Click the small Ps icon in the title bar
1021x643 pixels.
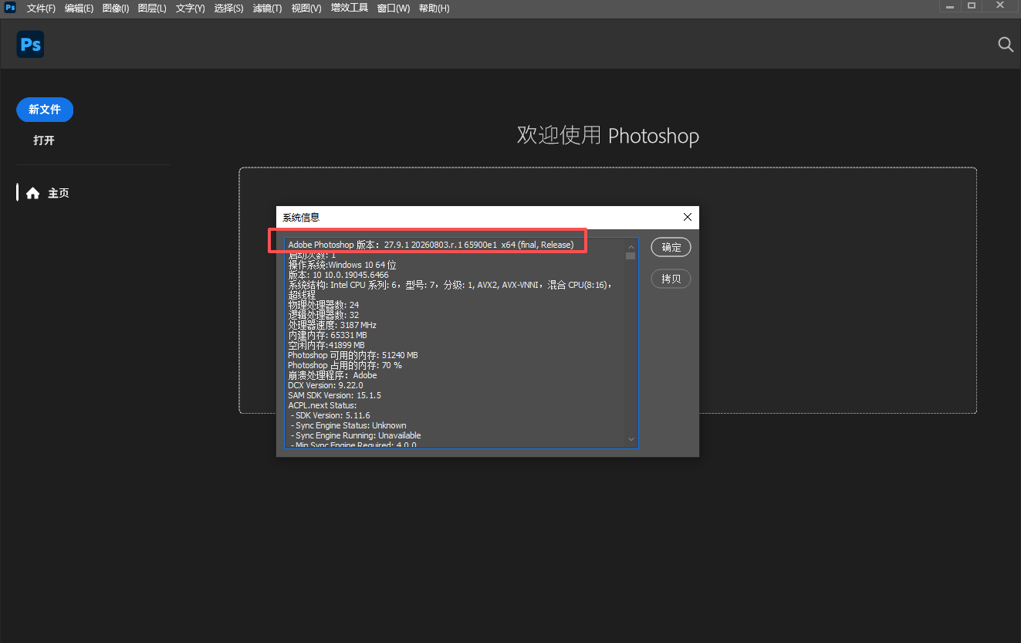tap(10, 8)
